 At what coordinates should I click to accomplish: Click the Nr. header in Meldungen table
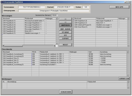(5, 82)
